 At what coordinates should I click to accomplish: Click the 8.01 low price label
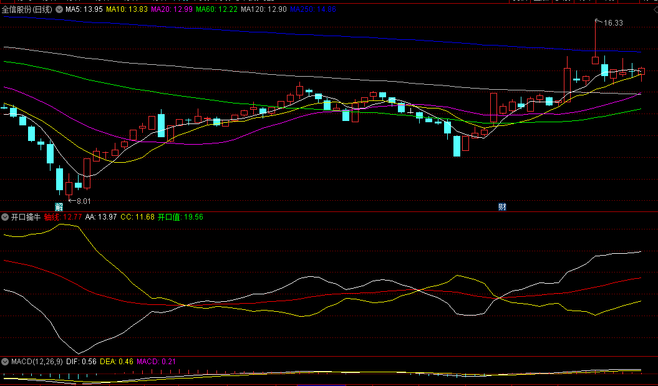click(x=84, y=201)
